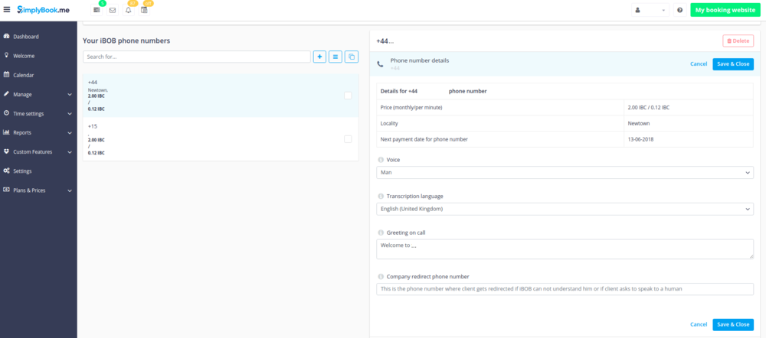Click the calendar sync icon in top bar
Image resolution: width=766 pixels, height=338 pixels.
point(144,10)
